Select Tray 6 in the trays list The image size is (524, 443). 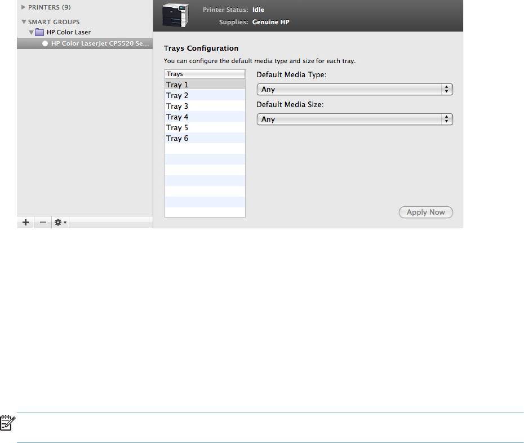click(205, 138)
